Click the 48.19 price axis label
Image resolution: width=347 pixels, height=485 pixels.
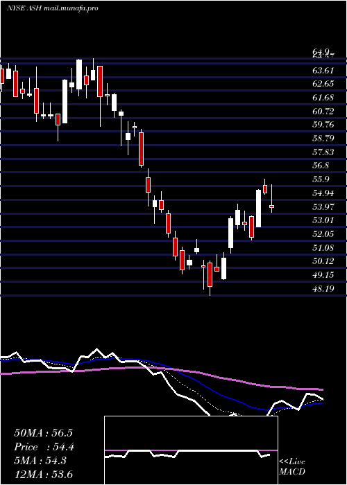(323, 289)
